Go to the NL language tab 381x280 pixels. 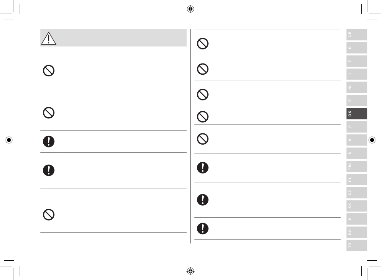(357, 87)
